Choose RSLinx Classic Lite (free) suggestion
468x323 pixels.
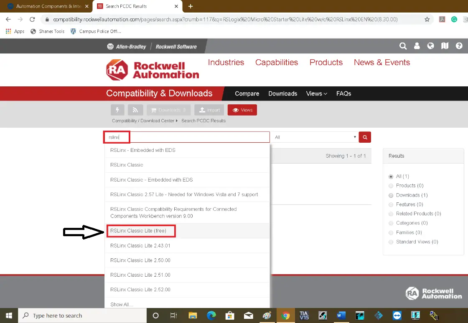click(x=187, y=231)
